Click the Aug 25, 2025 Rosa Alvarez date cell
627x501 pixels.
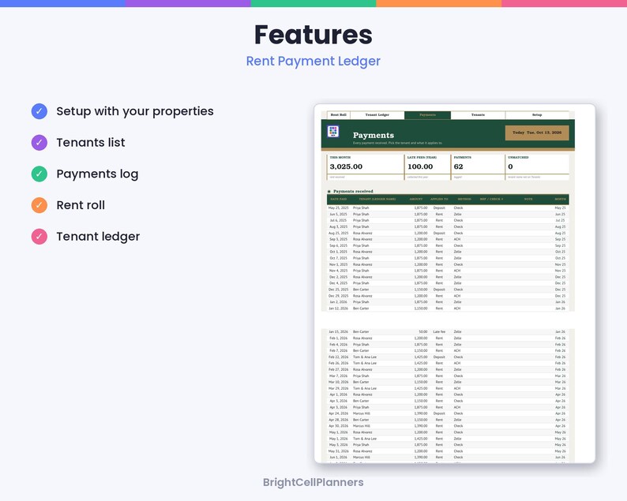[338, 234]
